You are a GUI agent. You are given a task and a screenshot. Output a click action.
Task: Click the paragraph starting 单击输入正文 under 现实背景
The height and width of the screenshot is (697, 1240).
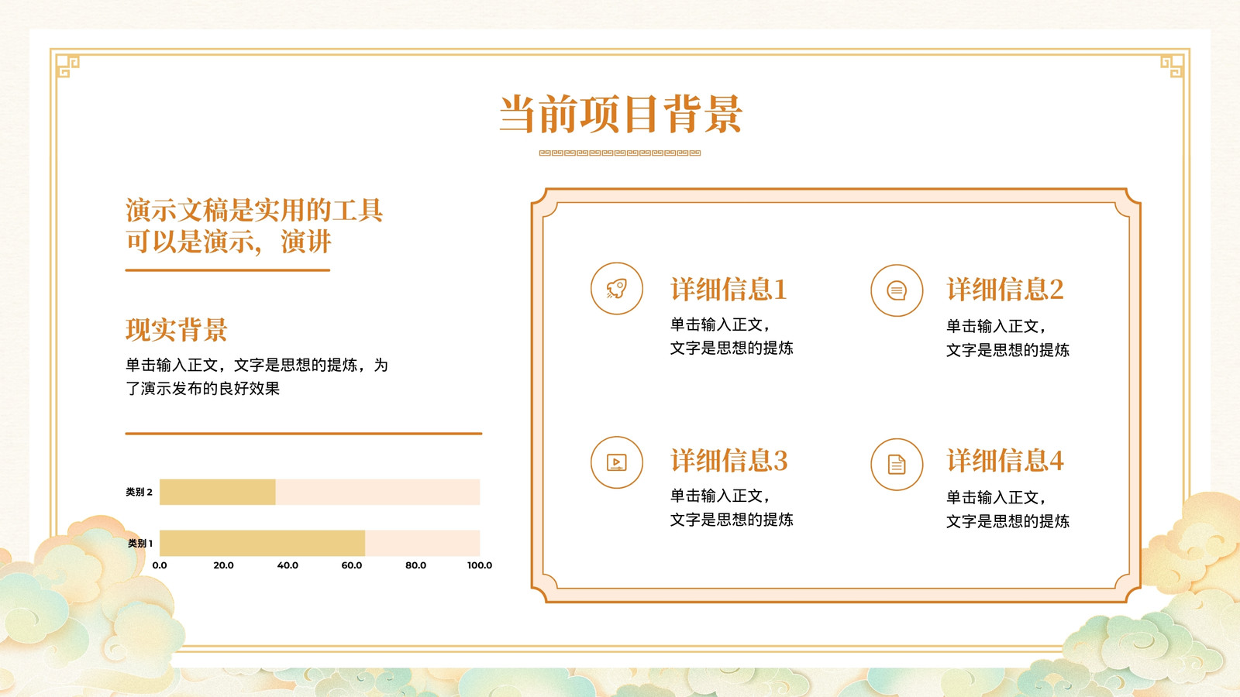257,376
